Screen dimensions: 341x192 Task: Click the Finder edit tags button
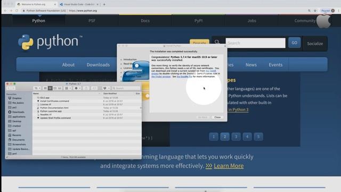pos(94,88)
